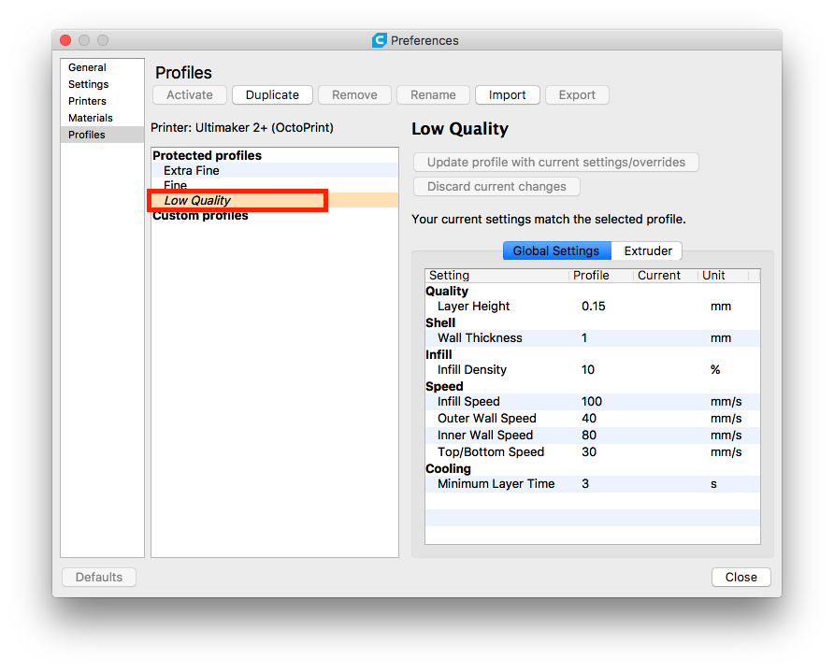Click the Export profile button
The image size is (834, 672).
coord(577,95)
